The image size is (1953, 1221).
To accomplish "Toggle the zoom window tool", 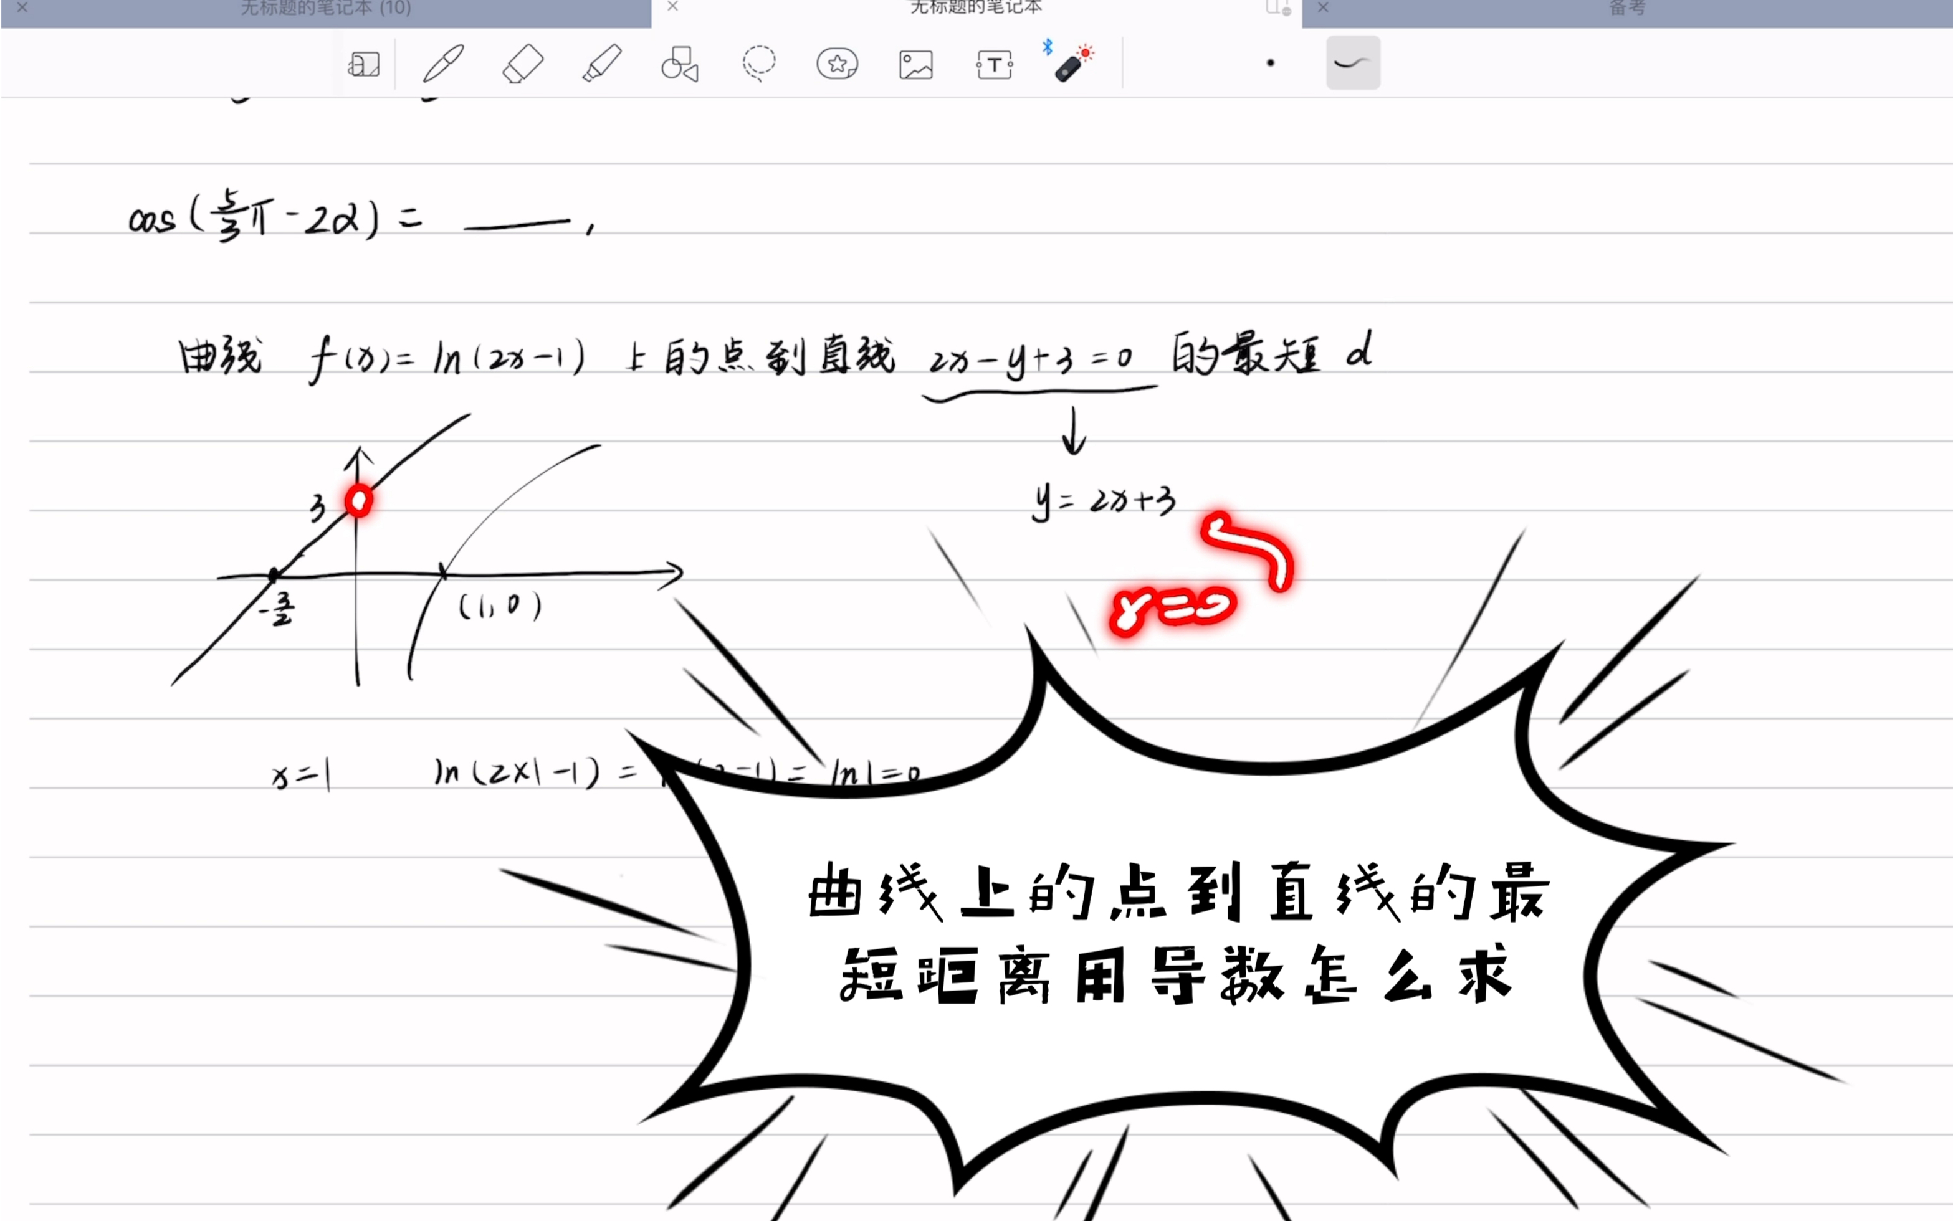I will (x=363, y=64).
